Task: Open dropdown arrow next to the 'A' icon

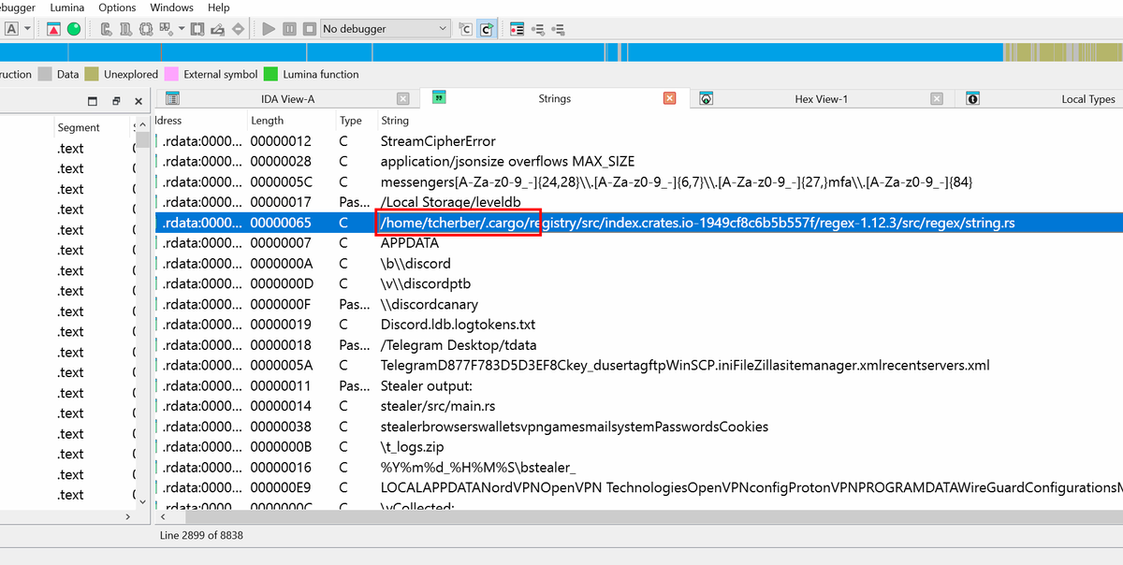Action: click(x=27, y=29)
